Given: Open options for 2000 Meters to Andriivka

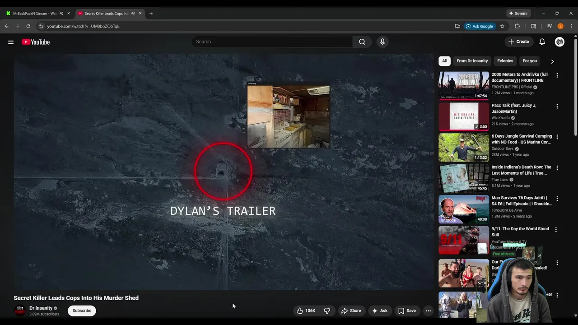Looking at the screenshot, I should coord(557,75).
